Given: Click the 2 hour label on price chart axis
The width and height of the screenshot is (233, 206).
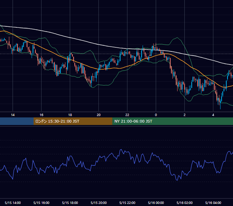Looking at the screenshot, I should [x=185, y=115].
